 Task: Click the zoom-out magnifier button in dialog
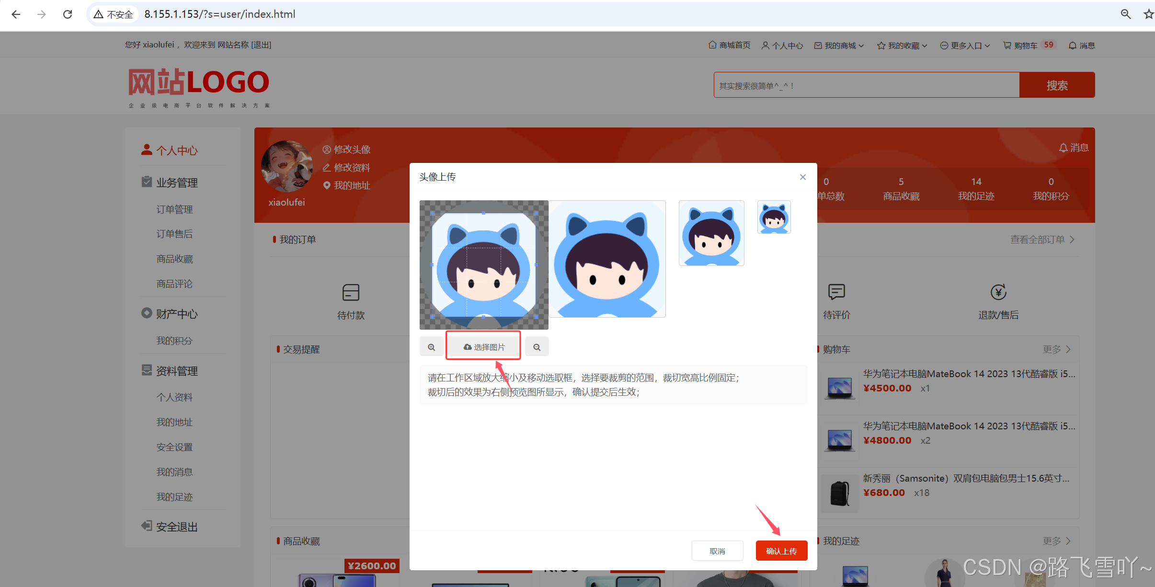pyautogui.click(x=537, y=347)
